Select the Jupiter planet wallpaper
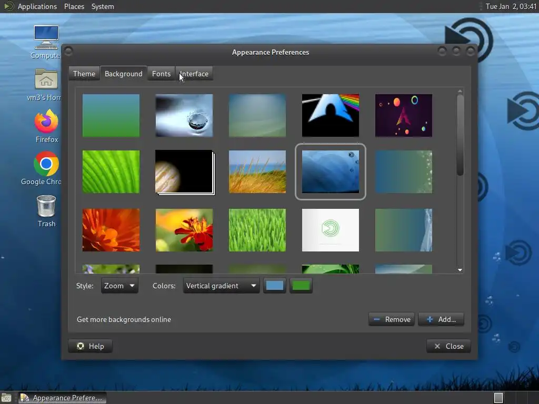 [184, 172]
